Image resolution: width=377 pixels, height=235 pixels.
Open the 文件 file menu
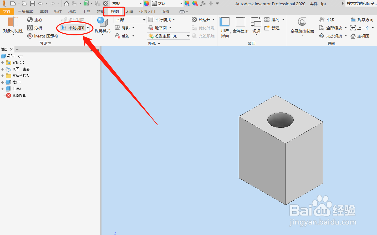[7, 12]
